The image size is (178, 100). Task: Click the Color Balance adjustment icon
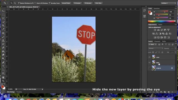pos(157,34)
